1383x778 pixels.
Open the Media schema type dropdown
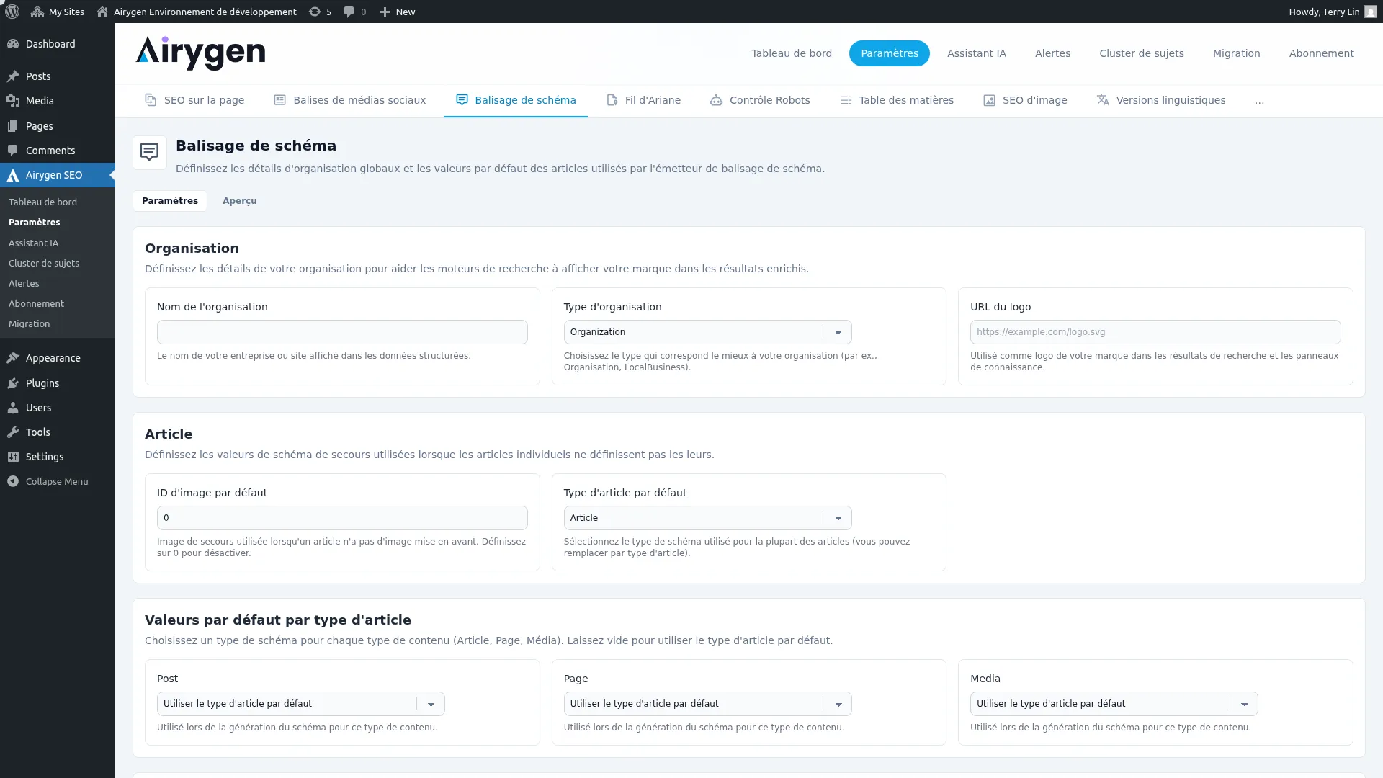[1114, 704]
